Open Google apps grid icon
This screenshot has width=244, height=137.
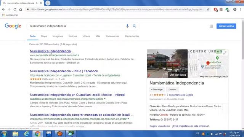pos(211,26)
